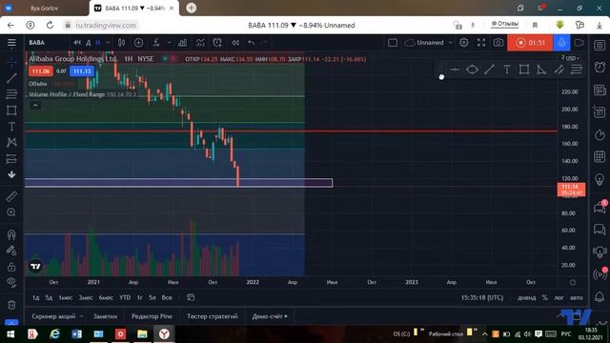Image resolution: width=610 pixels, height=343 pixels.
Task: Open the Patterns tool group
Action: [11, 142]
